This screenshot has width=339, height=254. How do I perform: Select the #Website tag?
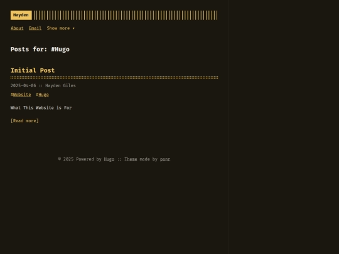tap(21, 95)
